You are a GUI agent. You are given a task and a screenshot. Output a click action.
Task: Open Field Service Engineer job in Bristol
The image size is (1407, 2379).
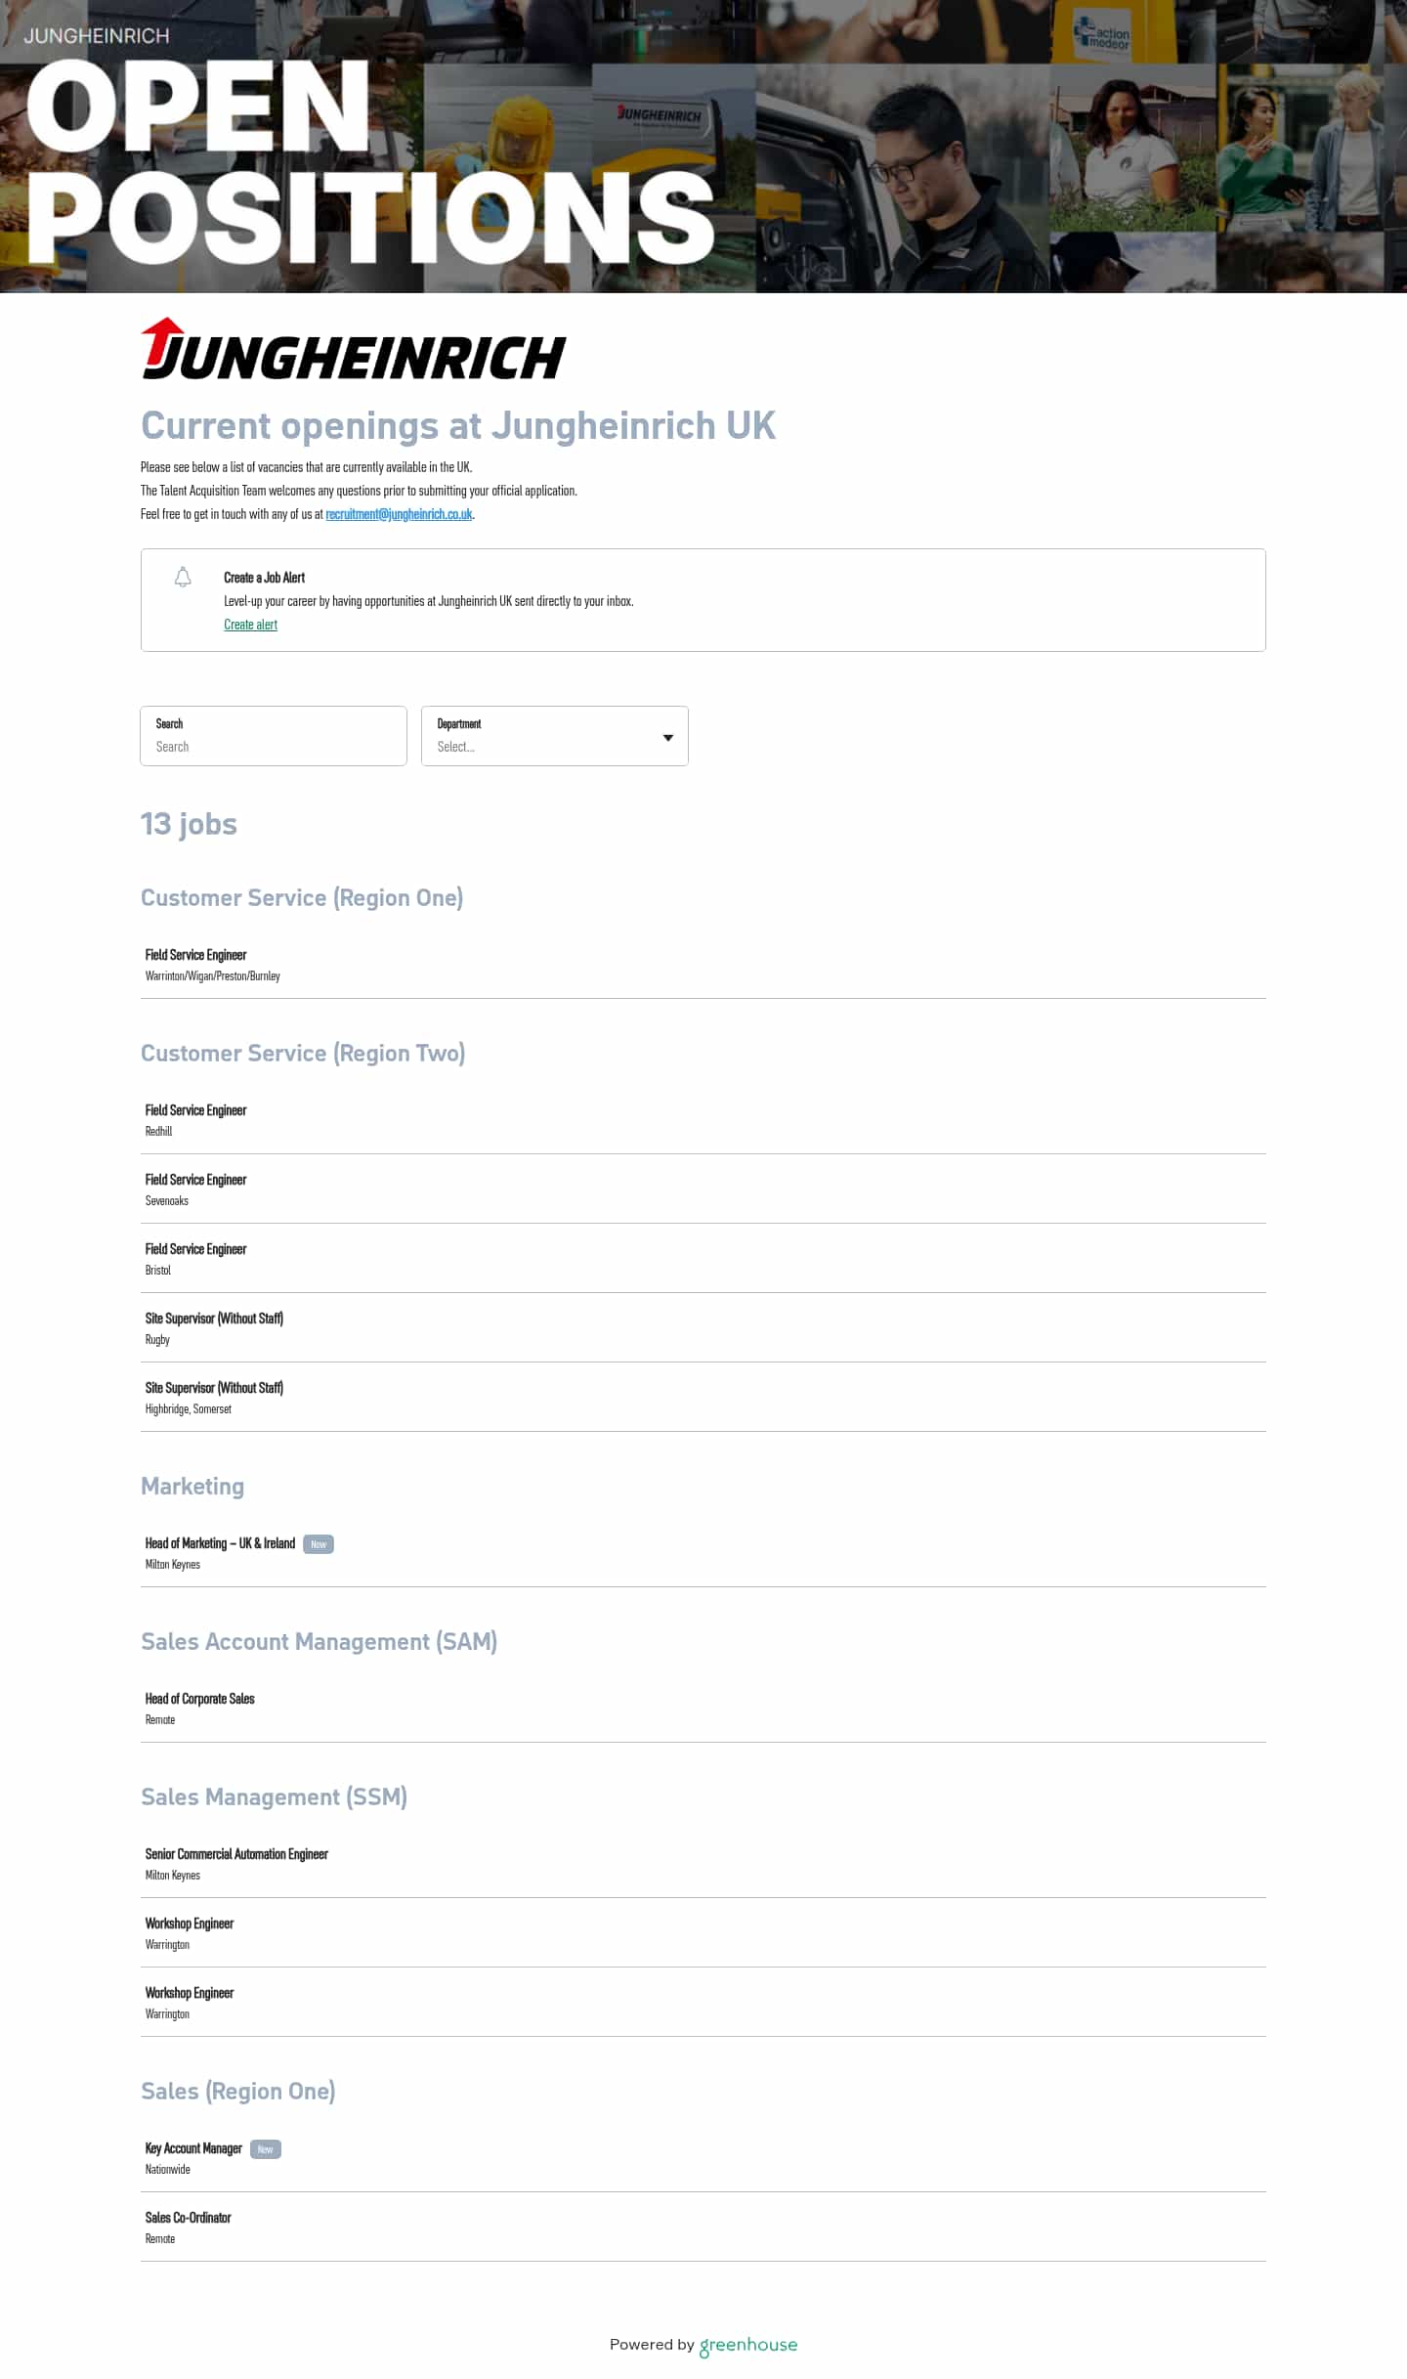click(x=196, y=1249)
